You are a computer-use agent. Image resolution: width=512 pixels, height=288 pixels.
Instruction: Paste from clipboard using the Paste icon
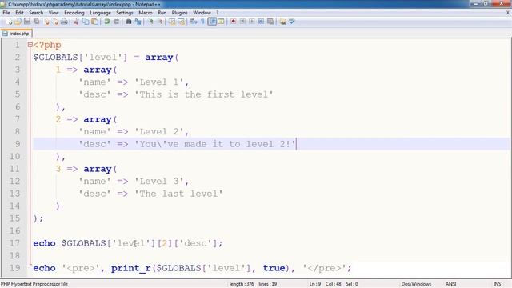click(x=94, y=22)
